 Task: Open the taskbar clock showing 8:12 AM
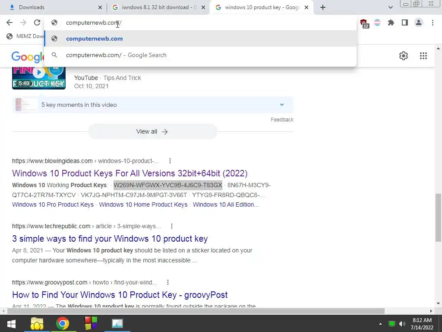tap(422, 324)
